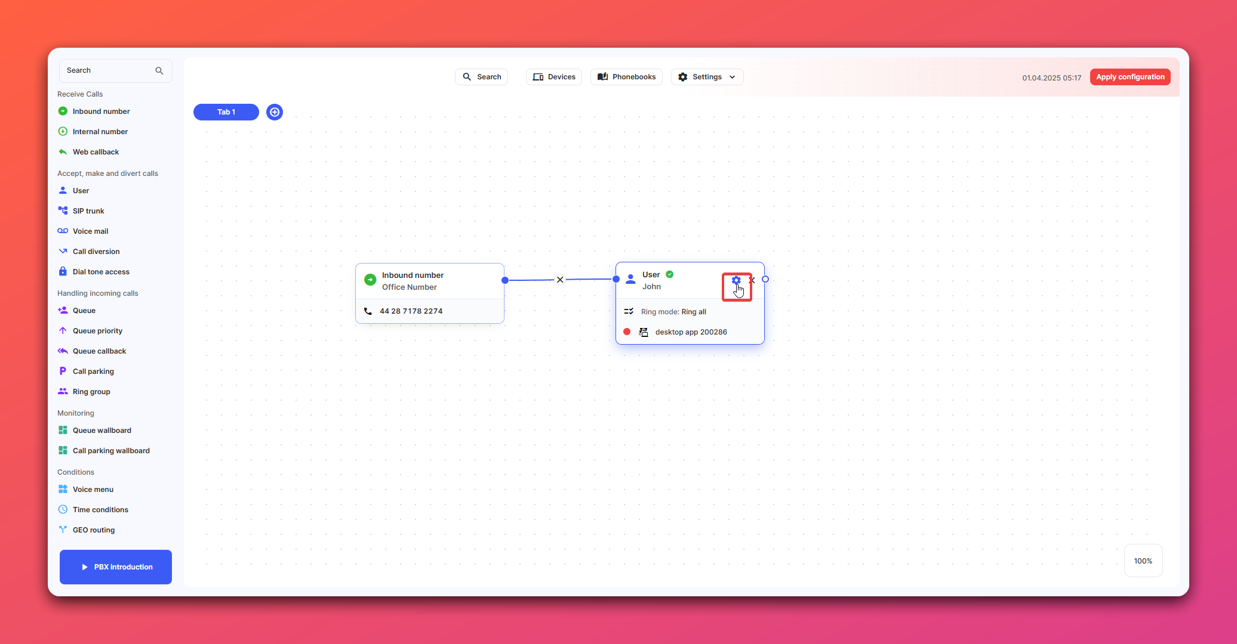Select SIP trunk element
The width and height of the screenshot is (1237, 644).
point(88,211)
